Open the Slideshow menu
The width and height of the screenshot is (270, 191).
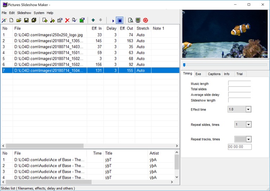click(24, 13)
